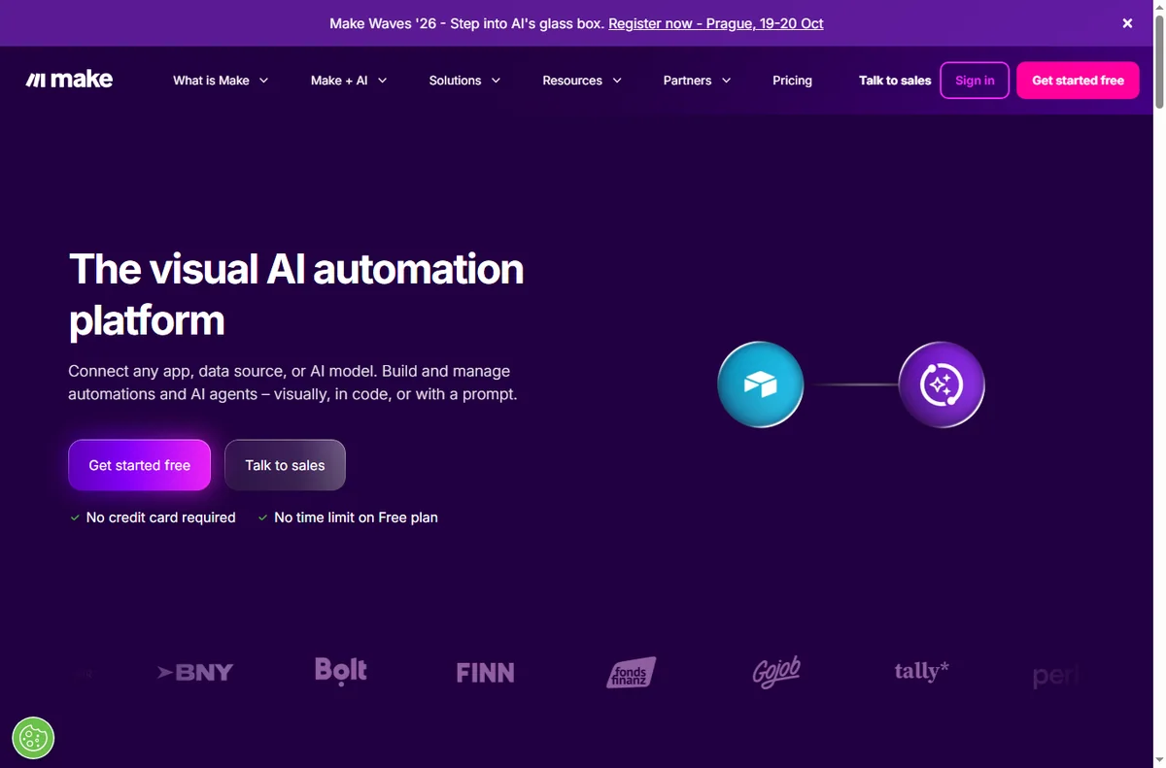Click the Sign in button

[x=975, y=81]
